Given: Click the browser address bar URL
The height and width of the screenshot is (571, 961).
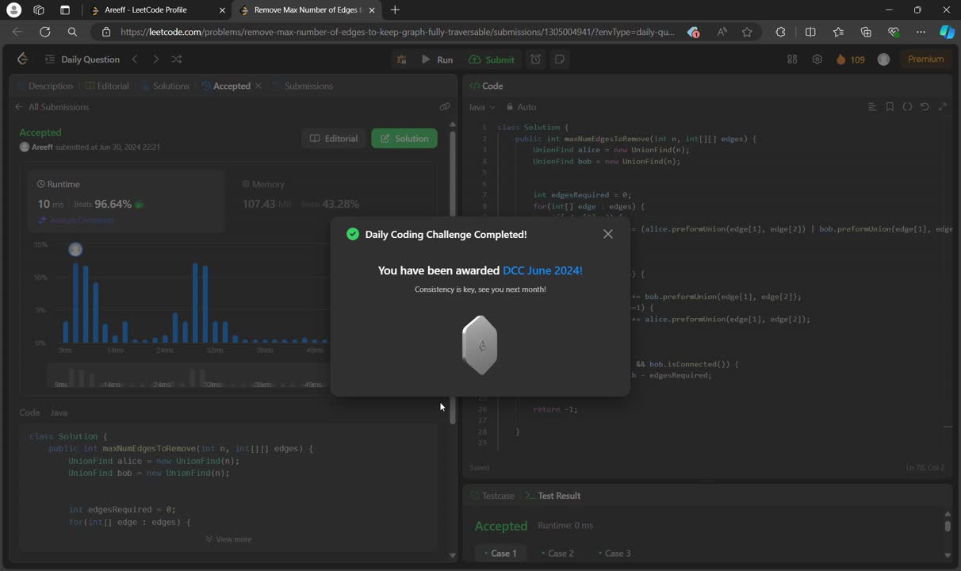Looking at the screenshot, I should 397,32.
